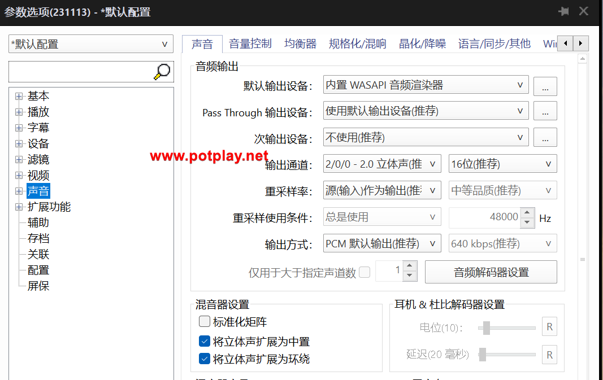Toggle 仅用于大于指定声道数 checkbox
The image size is (603, 380).
pyautogui.click(x=364, y=272)
